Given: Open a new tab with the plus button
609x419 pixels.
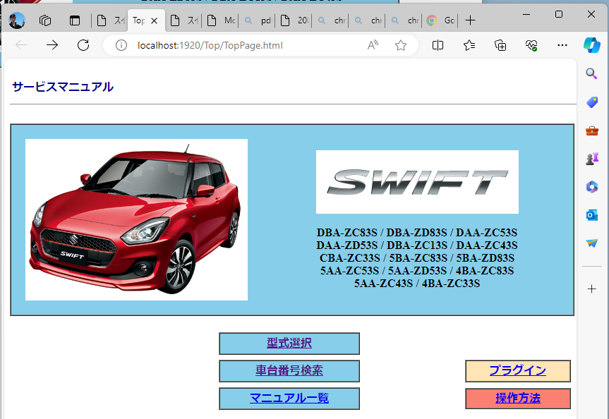Looking at the screenshot, I should coord(471,20).
